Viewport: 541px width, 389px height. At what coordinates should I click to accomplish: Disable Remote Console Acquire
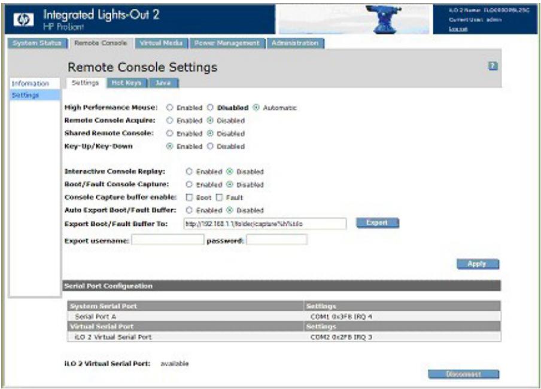coord(210,120)
